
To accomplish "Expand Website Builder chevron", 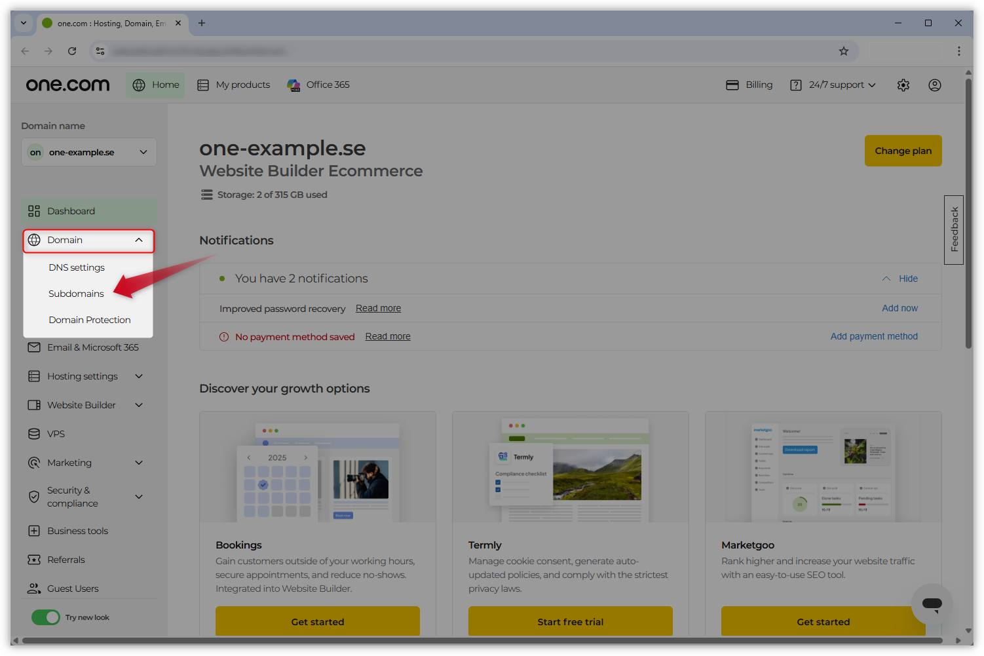I will (139, 405).
